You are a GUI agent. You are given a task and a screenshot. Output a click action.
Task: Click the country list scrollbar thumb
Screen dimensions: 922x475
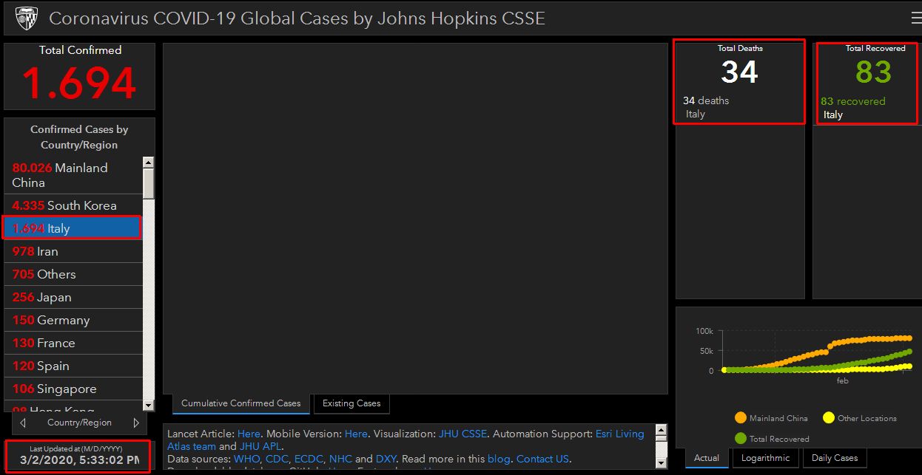149,184
